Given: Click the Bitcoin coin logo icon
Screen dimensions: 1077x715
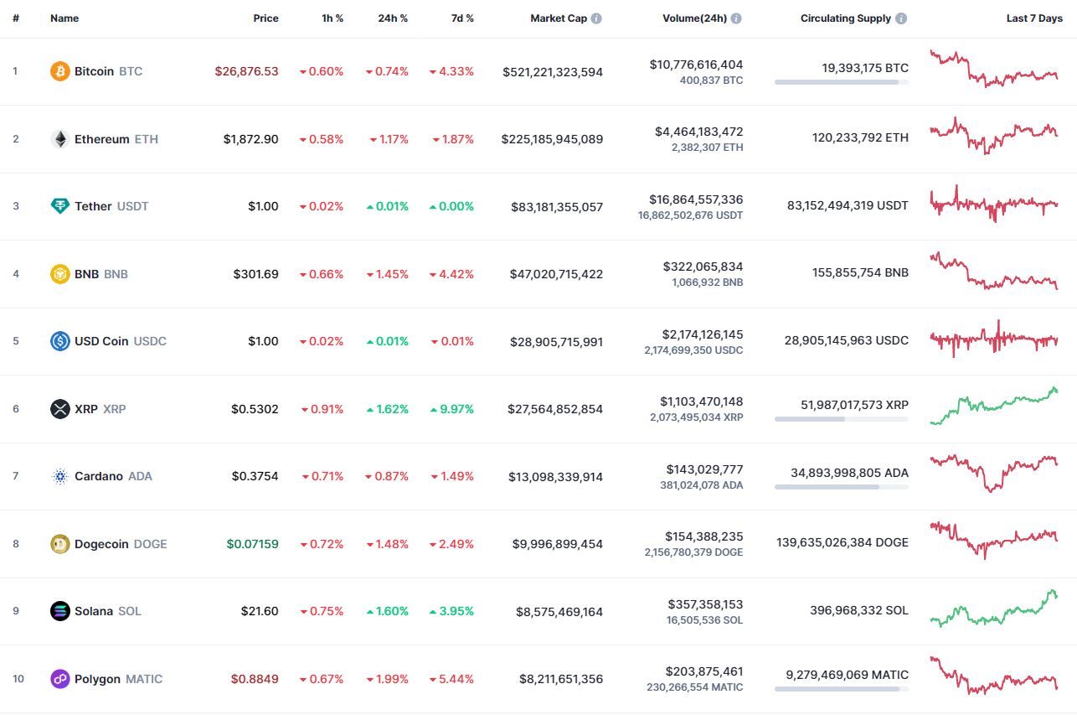Looking at the screenshot, I should tap(59, 71).
